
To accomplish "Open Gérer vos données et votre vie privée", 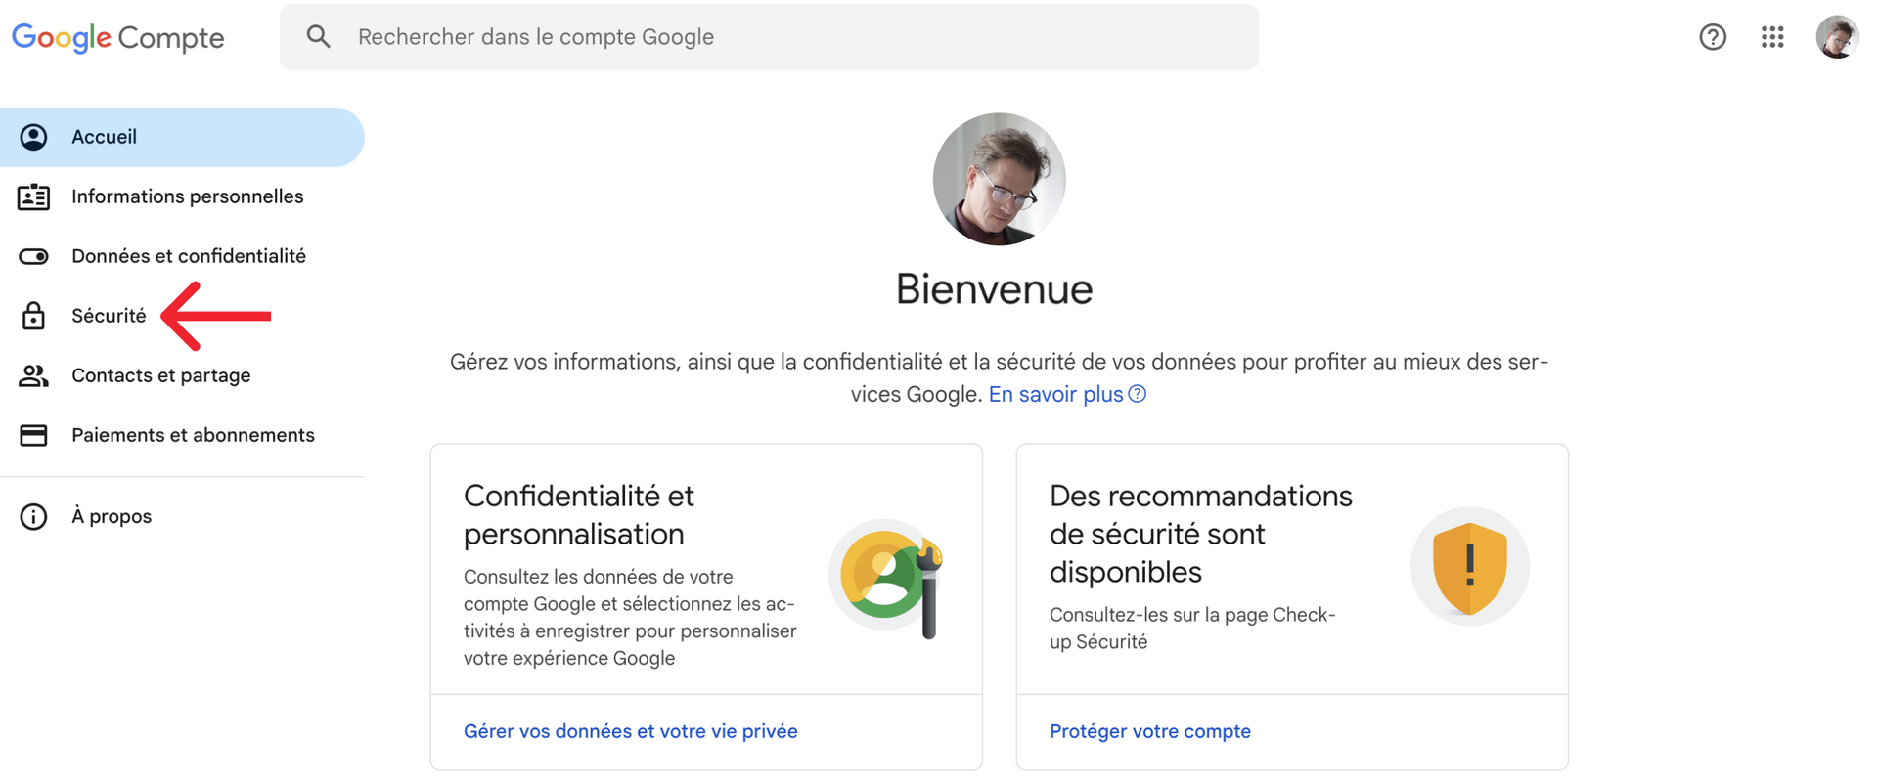I will tap(631, 731).
